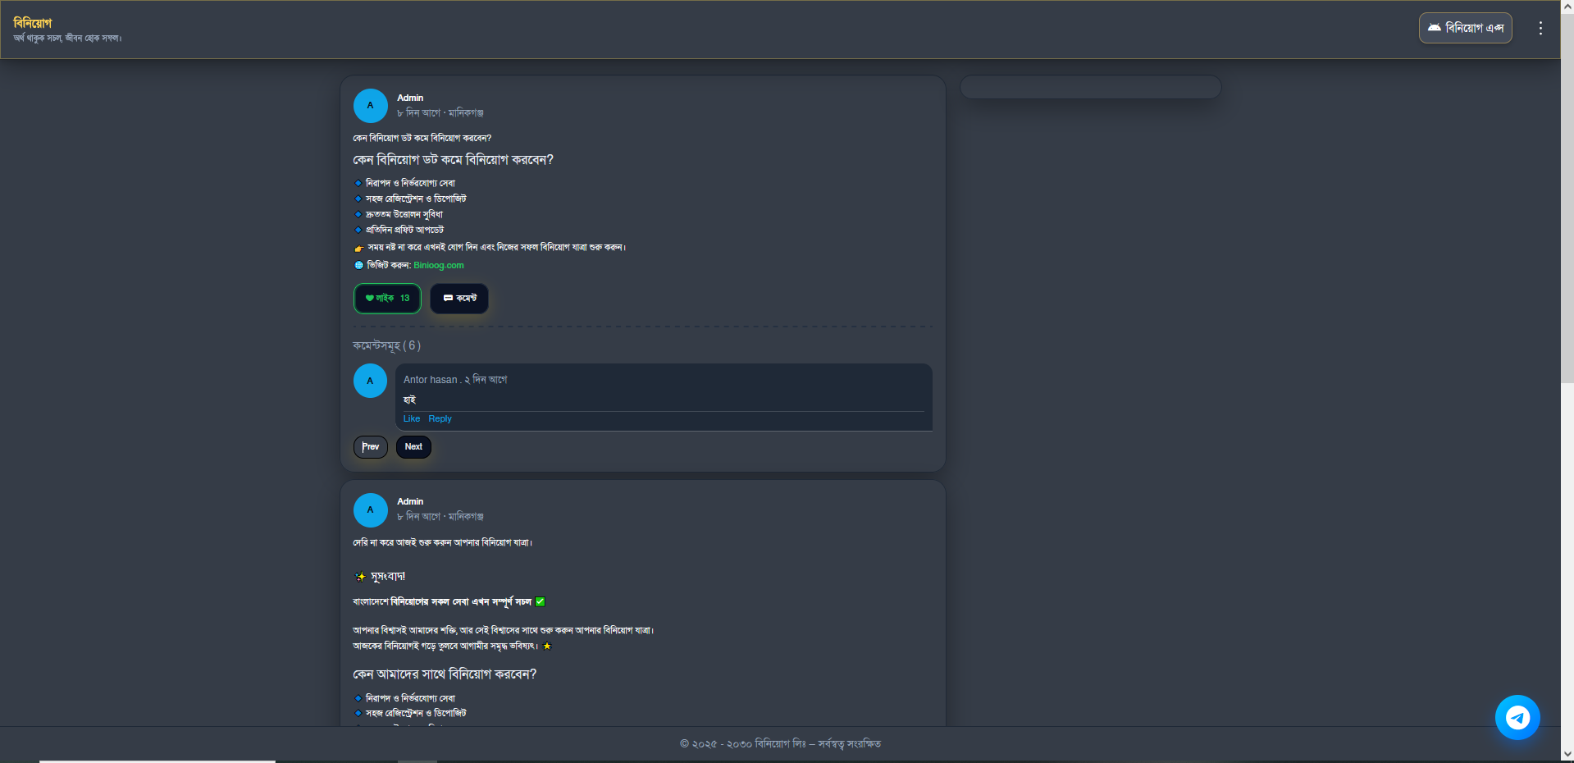Image resolution: width=1574 pixels, height=763 pixels.
Task: Click the empty sidebar panel on the right
Action: [1090, 87]
